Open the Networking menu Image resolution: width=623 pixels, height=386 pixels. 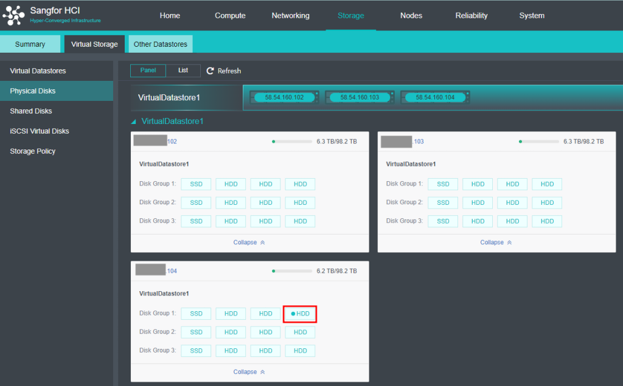[x=290, y=15]
